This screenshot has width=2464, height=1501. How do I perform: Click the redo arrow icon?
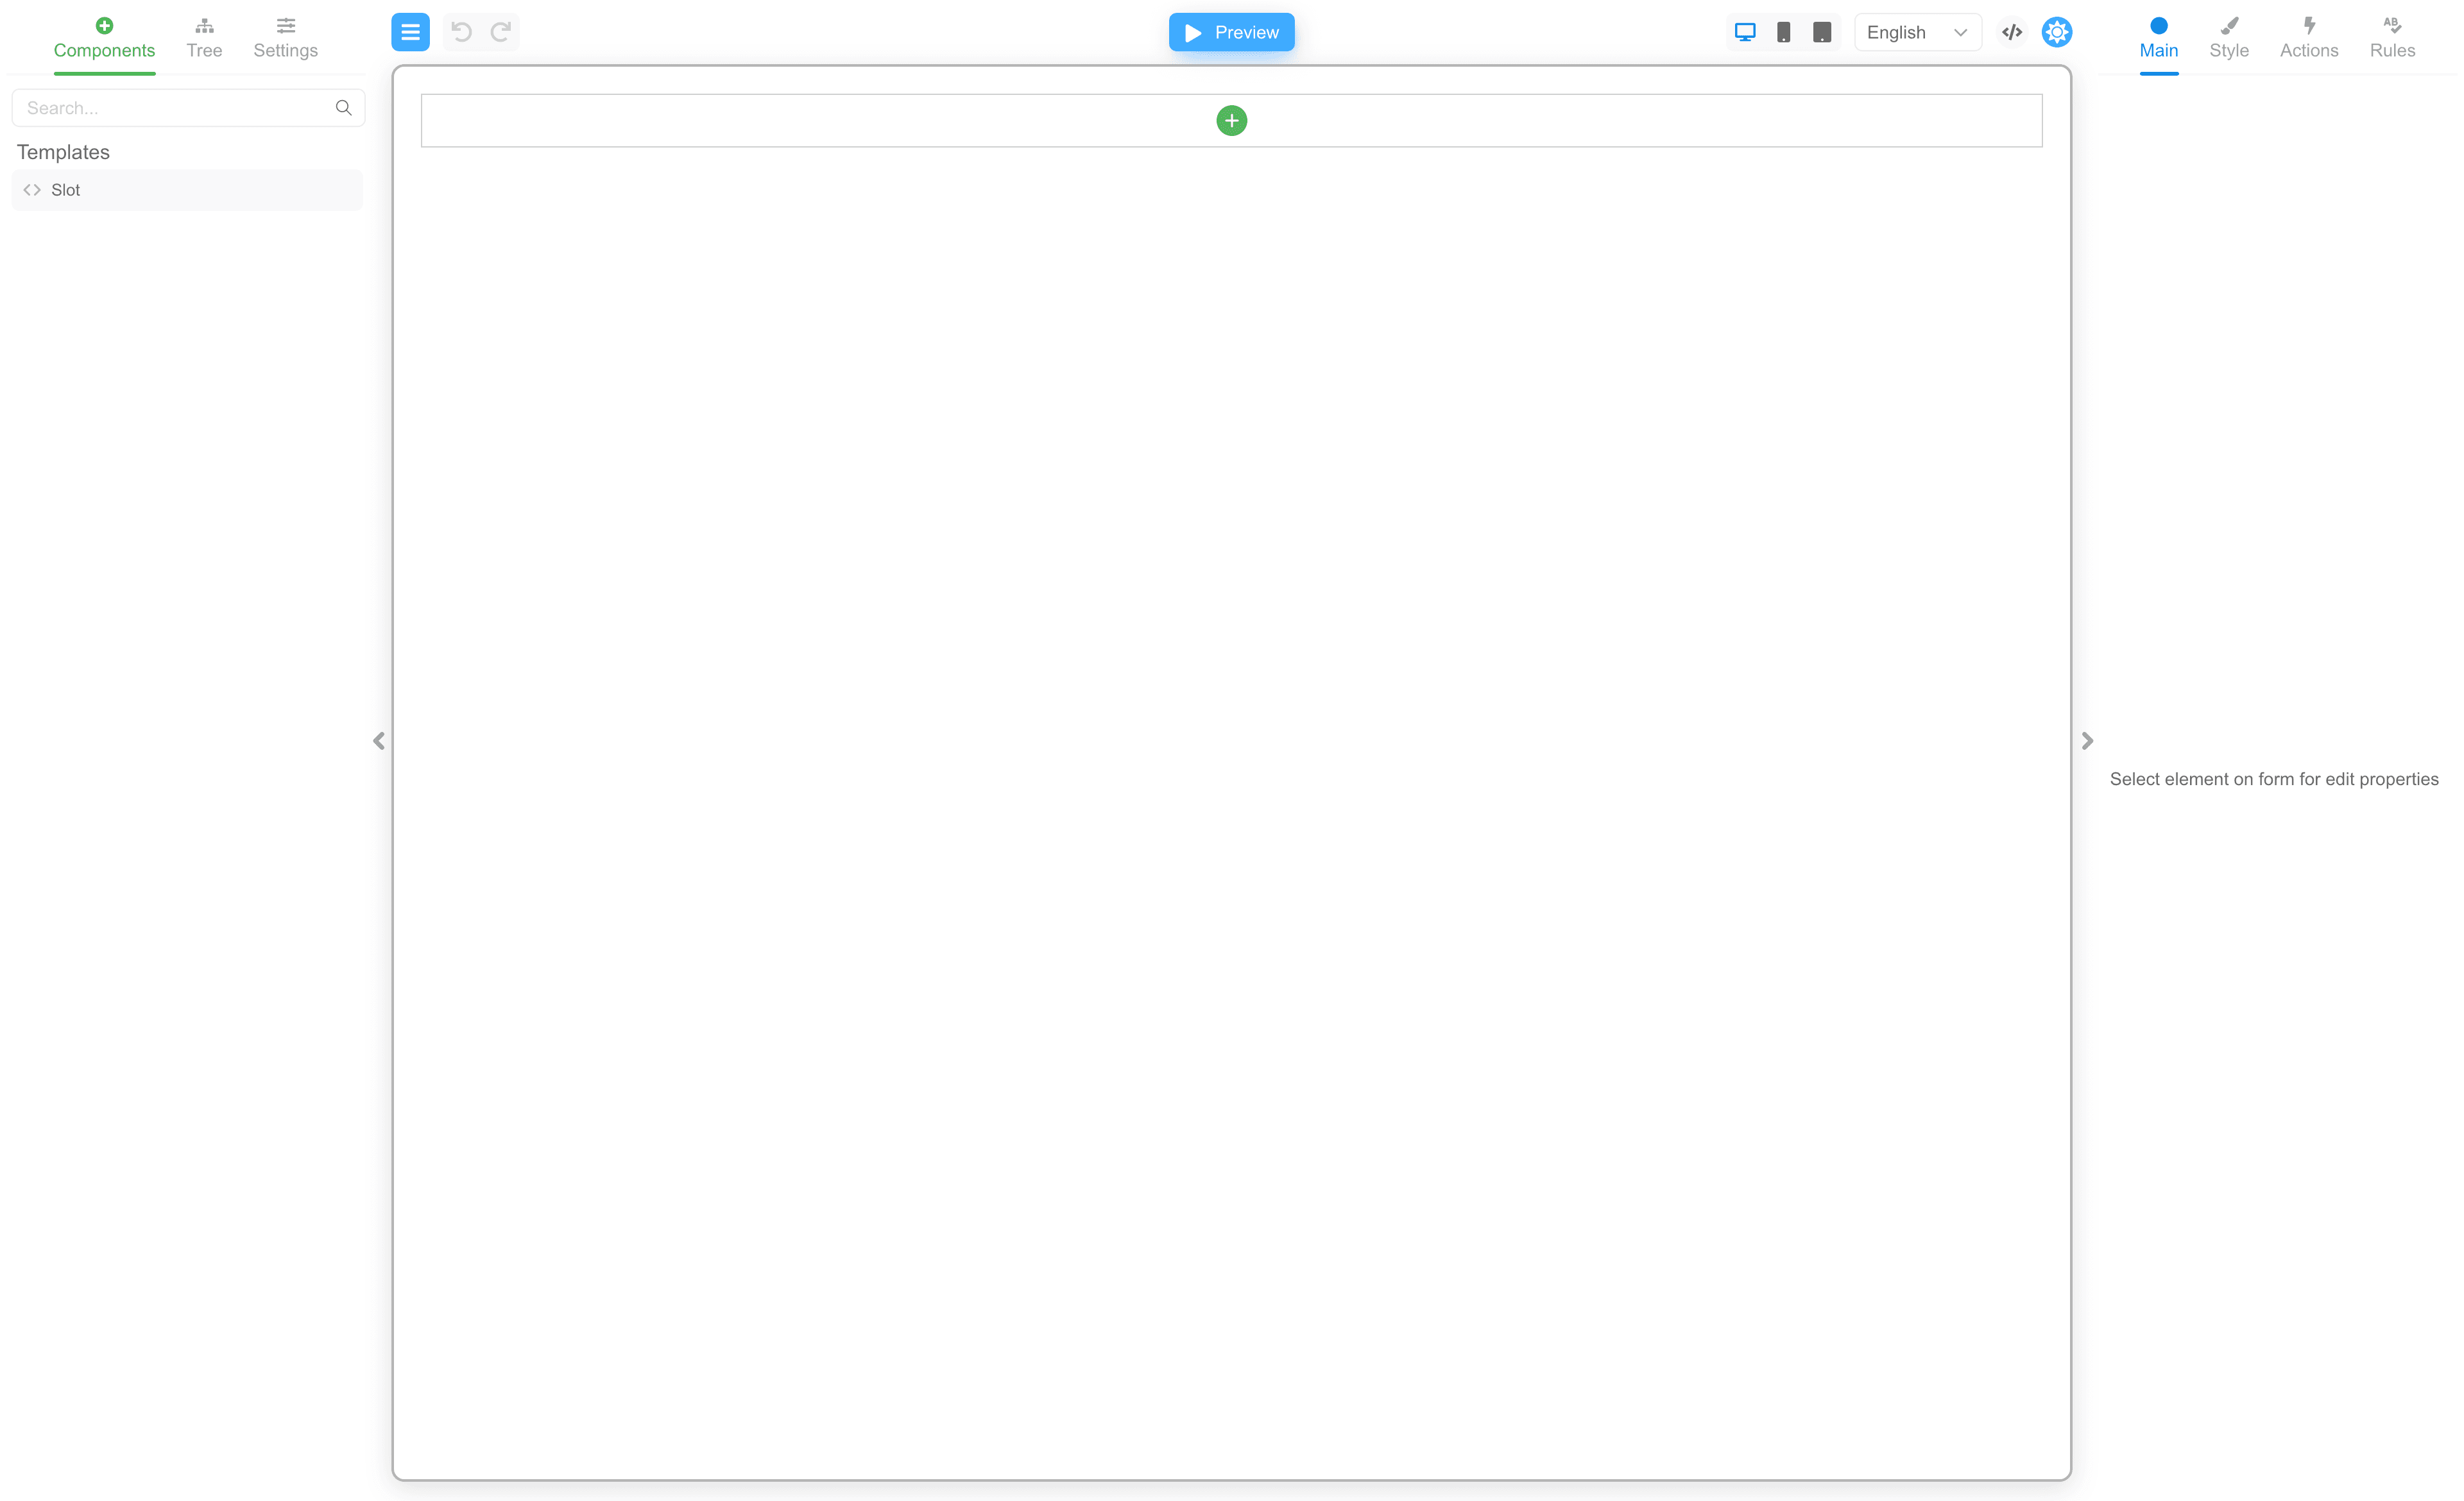pos(501,32)
